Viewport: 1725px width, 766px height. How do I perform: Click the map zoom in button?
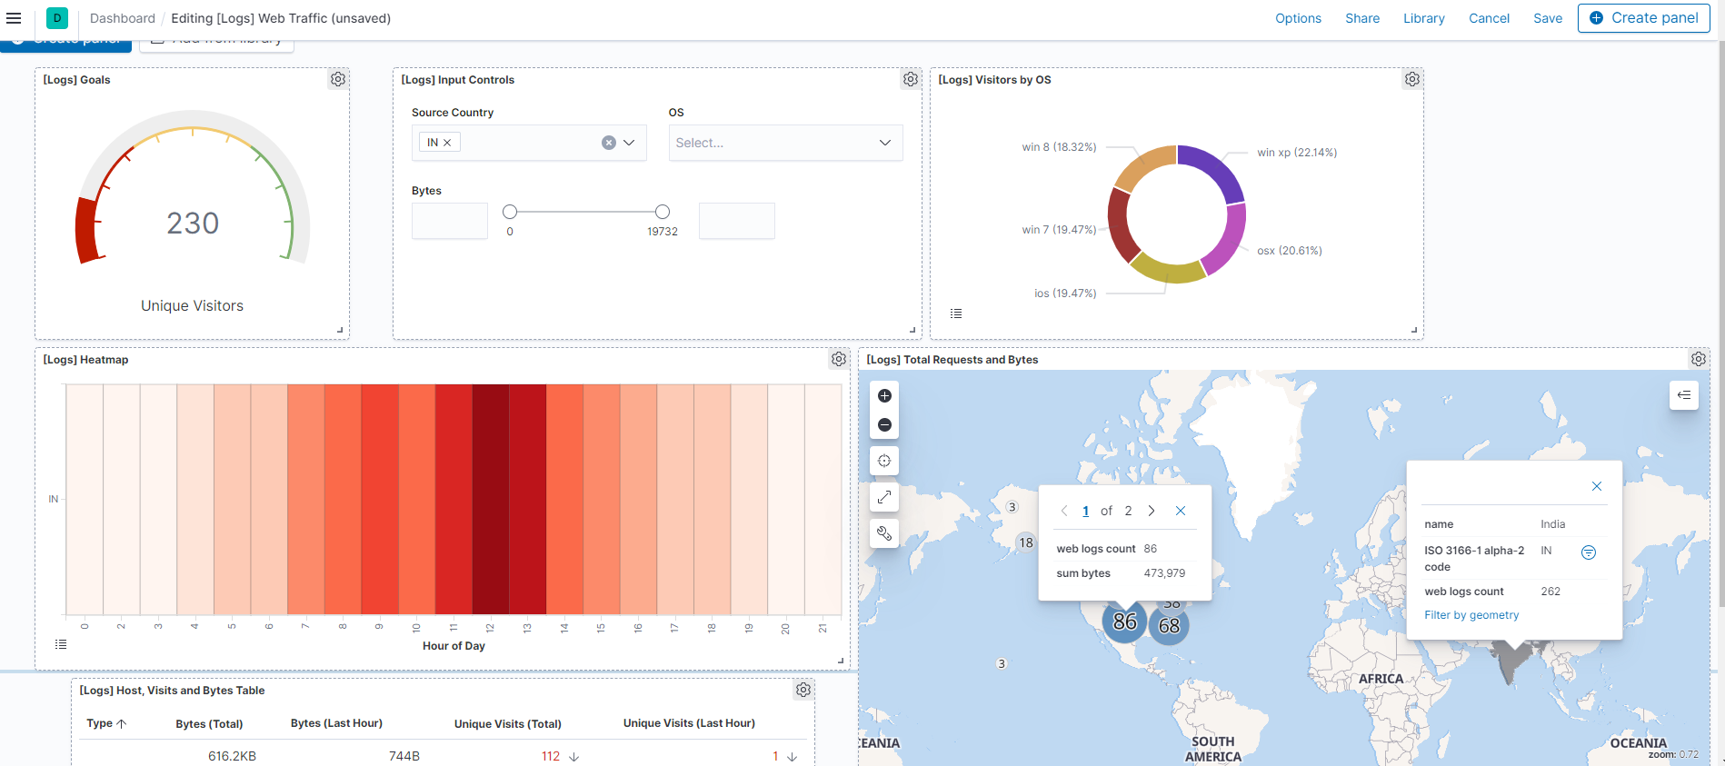pos(884,396)
